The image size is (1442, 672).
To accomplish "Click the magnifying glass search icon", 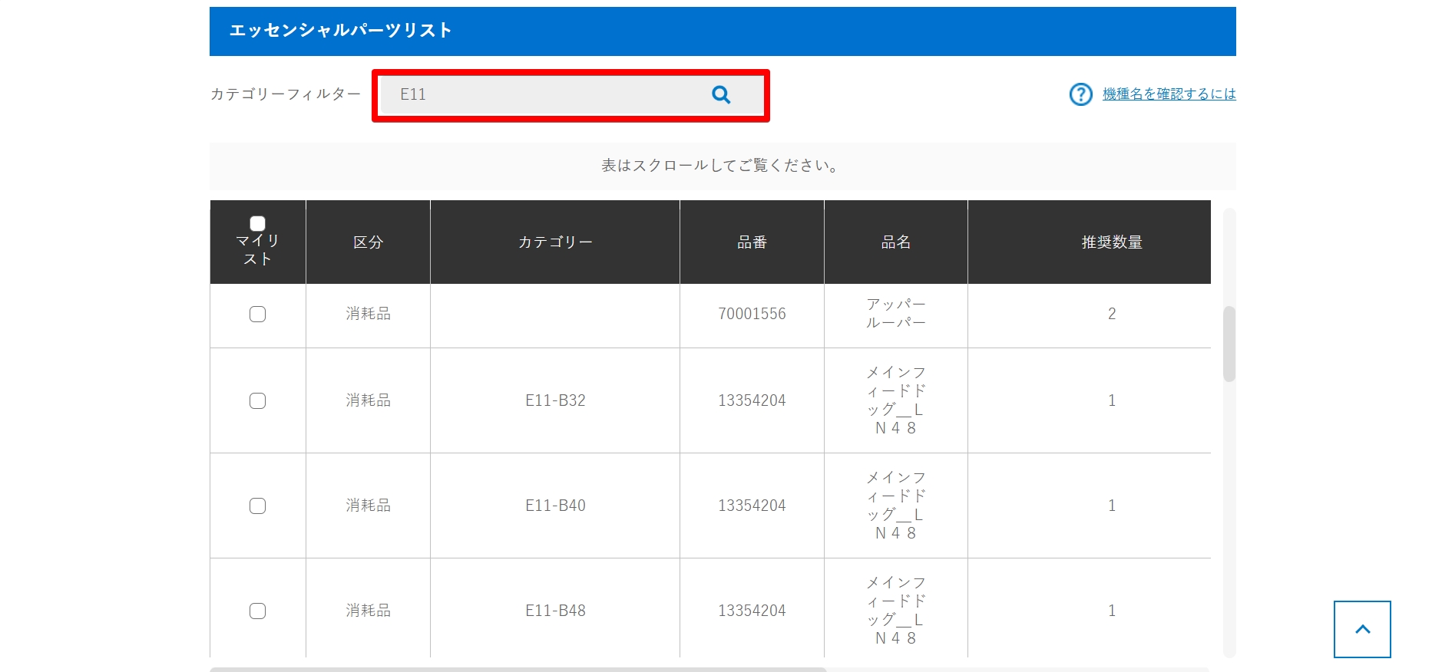I will pyautogui.click(x=720, y=94).
